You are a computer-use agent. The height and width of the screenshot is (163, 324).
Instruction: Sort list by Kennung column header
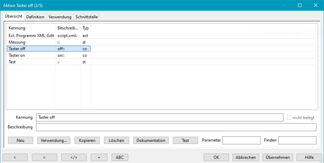coord(17,28)
